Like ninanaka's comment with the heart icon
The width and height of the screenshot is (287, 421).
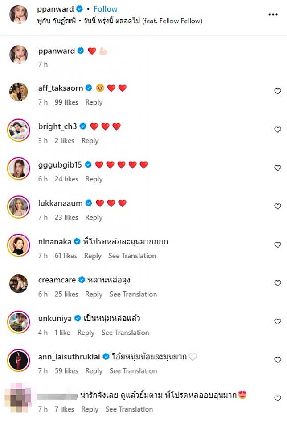277,244
